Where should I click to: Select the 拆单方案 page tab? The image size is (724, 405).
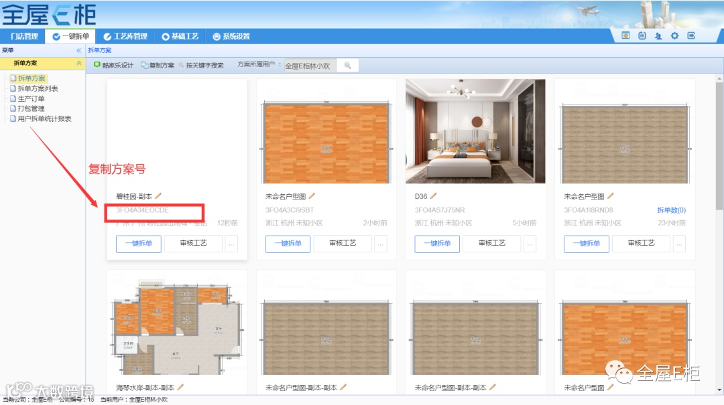coord(100,50)
